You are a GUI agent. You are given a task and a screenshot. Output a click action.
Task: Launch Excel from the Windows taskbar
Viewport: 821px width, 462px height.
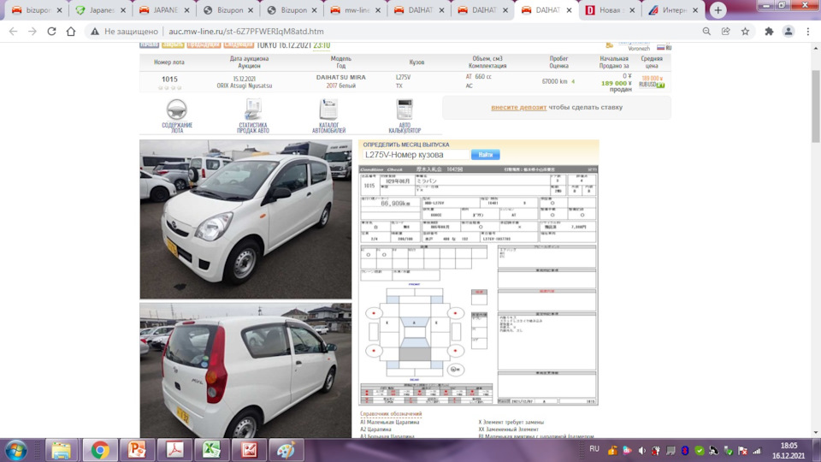[212, 450]
